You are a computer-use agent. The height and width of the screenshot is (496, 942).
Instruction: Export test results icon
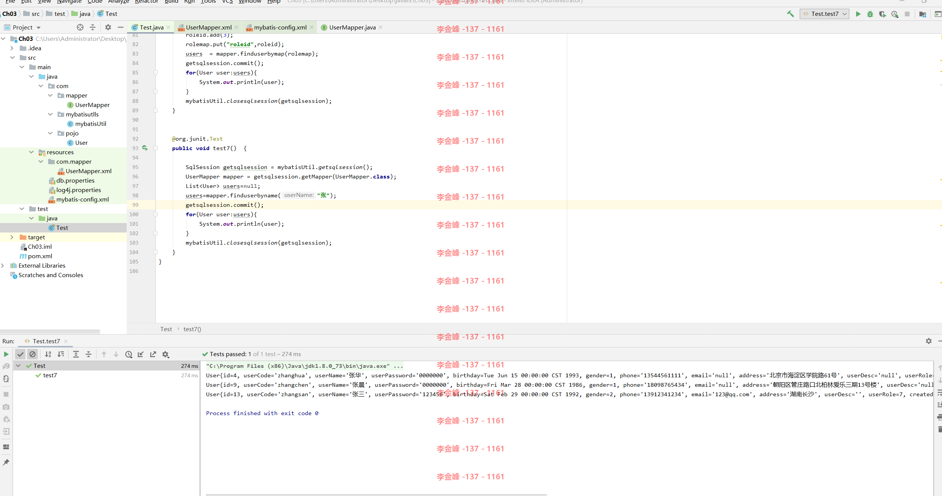click(x=153, y=354)
